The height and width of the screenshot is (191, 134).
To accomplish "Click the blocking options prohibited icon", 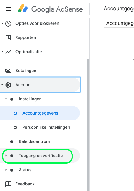I will [8, 24].
